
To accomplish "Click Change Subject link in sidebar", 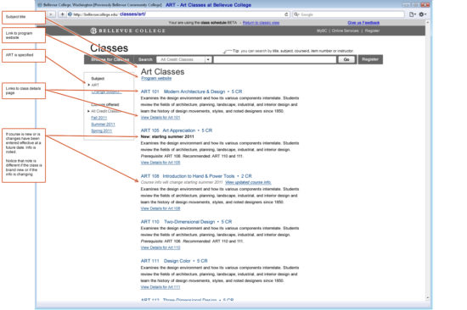I will tap(106, 91).
